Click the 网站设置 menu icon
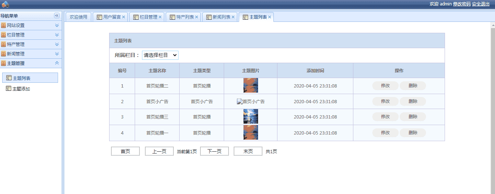 3,26
